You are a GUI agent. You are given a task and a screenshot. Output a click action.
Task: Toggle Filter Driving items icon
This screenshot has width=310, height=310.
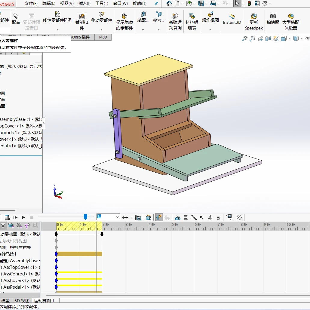click(19, 226)
